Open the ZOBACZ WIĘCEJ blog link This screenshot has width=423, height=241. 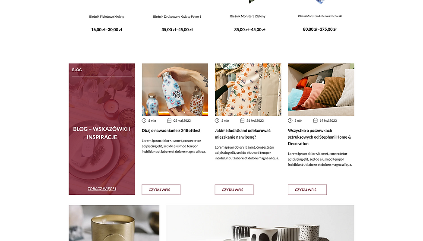click(x=102, y=189)
